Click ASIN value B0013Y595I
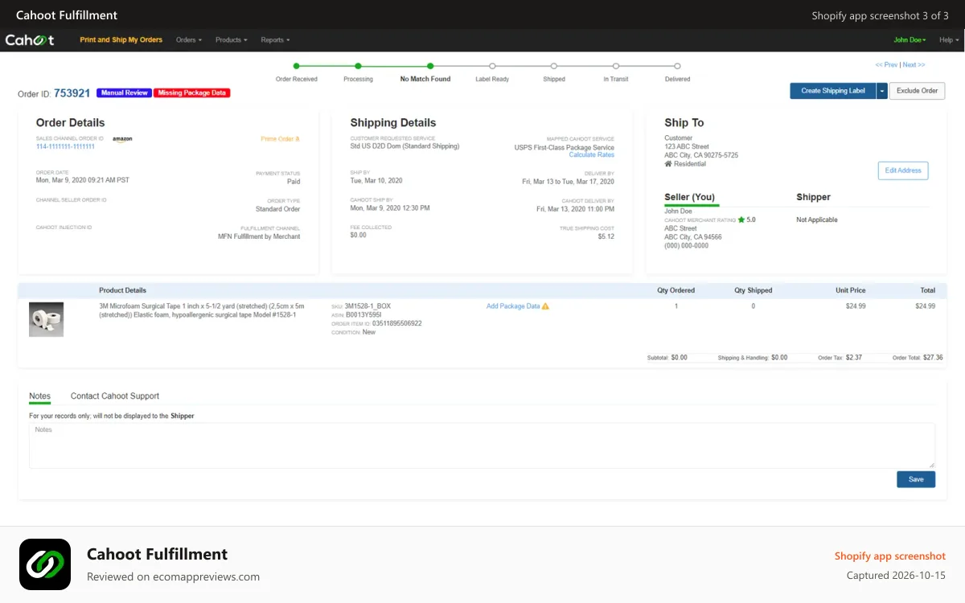Image resolution: width=965 pixels, height=603 pixels. (x=363, y=315)
